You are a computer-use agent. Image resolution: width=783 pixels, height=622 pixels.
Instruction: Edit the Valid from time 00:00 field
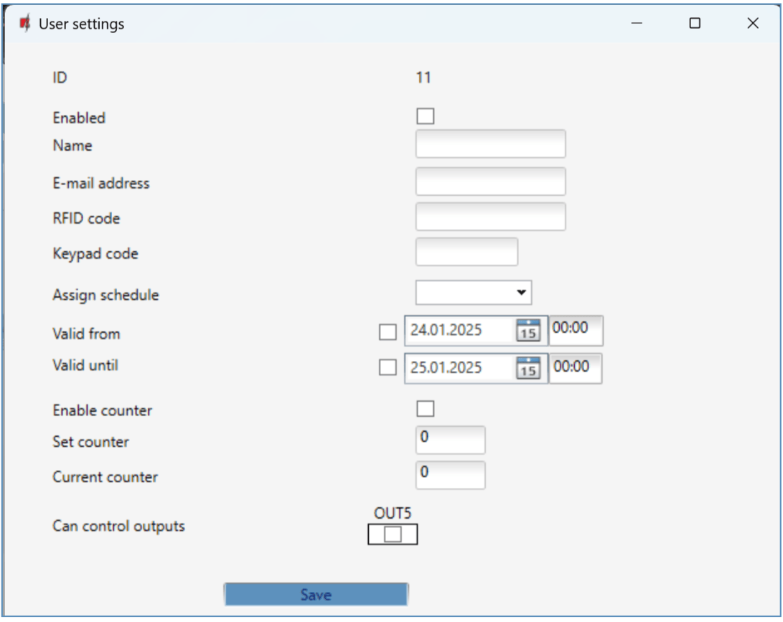click(x=576, y=330)
